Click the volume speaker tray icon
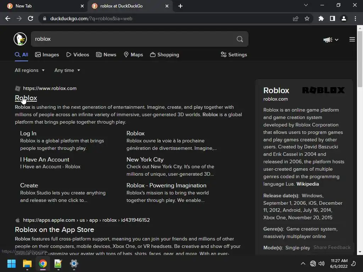 [x=322, y=263]
